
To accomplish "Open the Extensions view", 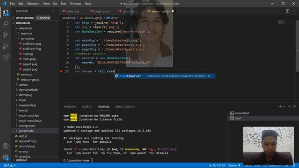I will [6, 57].
